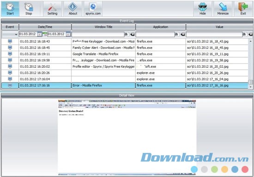Select the scr\01.03.2012 16_19_11.jpg value
Screen dimensions: 254x177
217,54
